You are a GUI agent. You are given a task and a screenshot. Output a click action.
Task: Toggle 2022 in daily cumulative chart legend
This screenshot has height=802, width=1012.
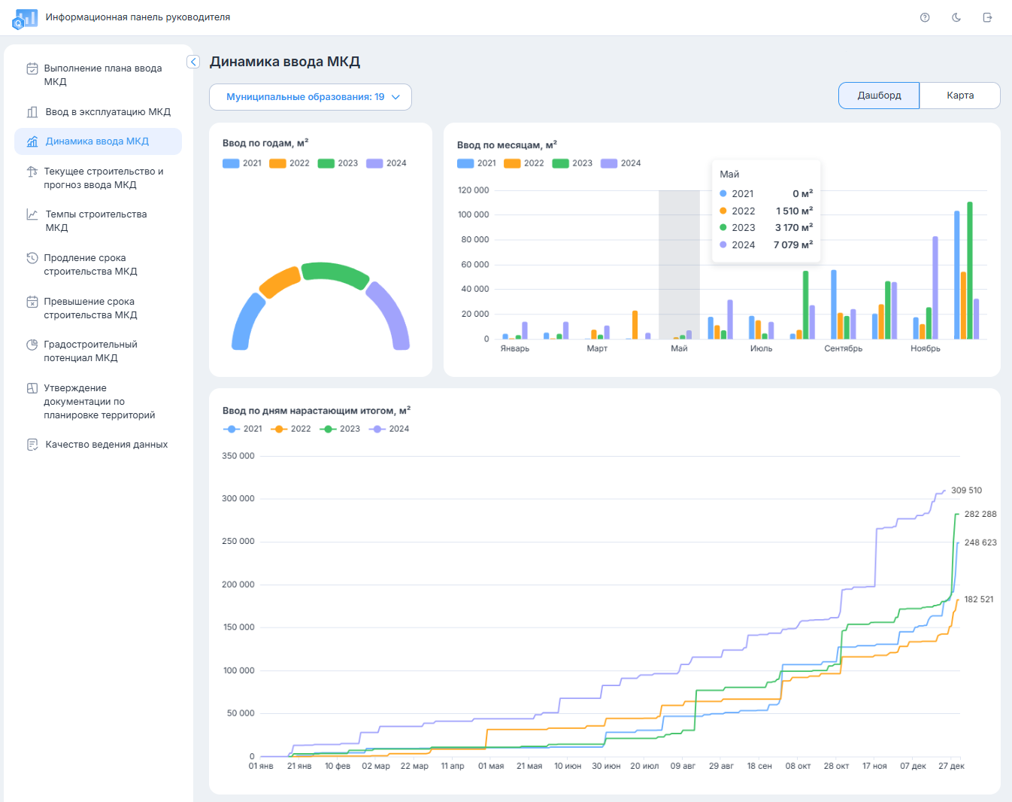click(291, 429)
